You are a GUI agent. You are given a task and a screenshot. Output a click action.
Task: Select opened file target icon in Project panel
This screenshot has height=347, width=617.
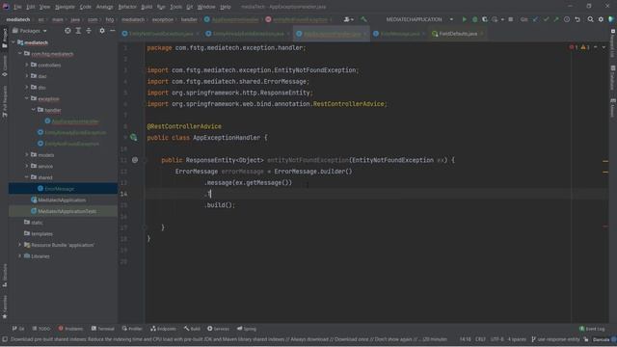pos(67,30)
